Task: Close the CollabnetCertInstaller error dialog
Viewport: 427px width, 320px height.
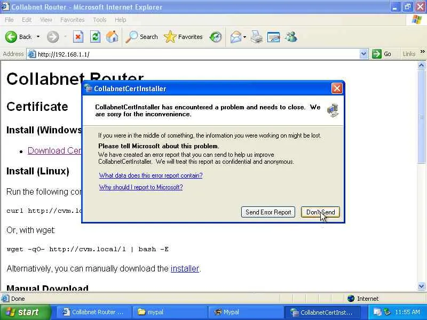Action: pyautogui.click(x=337, y=89)
